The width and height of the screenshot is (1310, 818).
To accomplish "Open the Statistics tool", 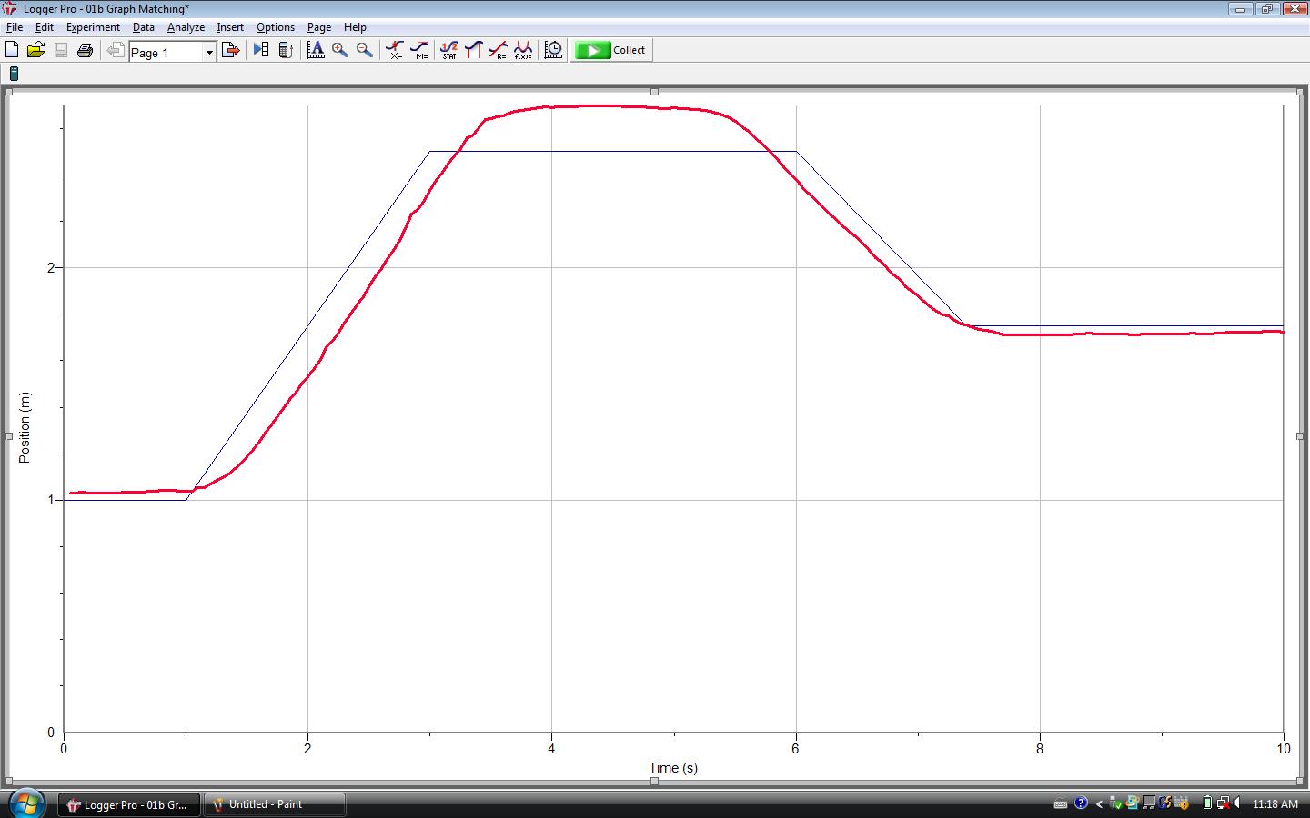I will (449, 50).
